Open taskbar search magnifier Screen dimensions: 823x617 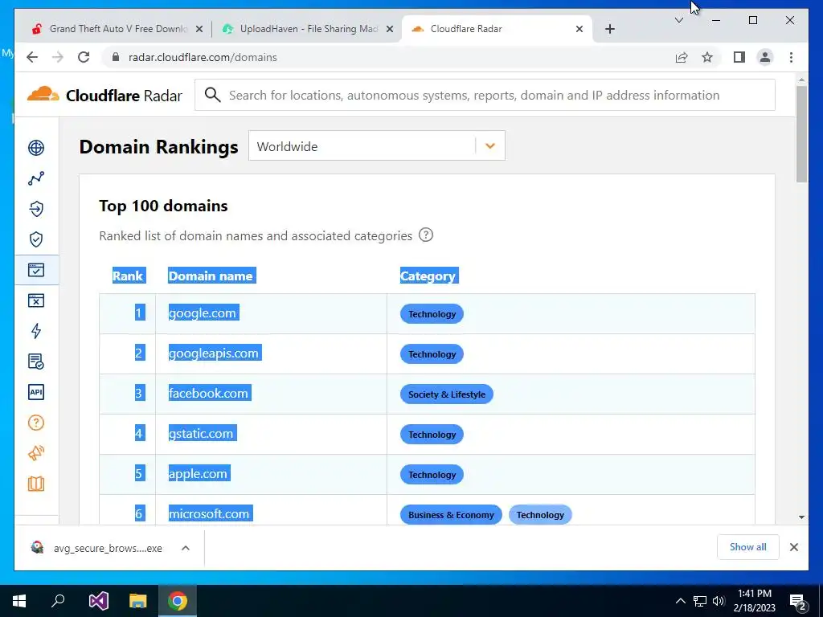pyautogui.click(x=58, y=601)
